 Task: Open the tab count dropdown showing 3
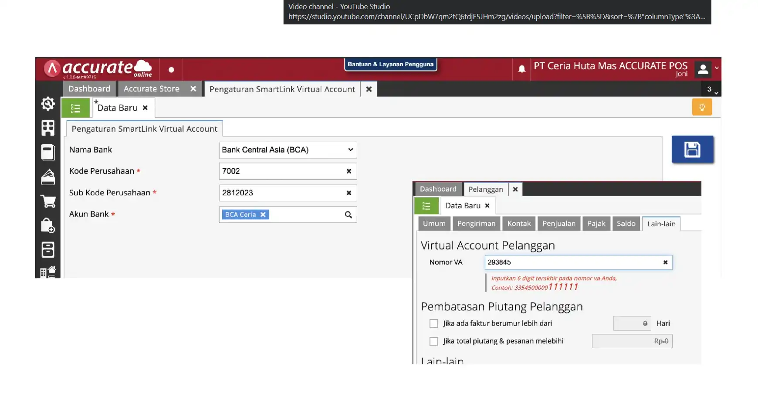coord(711,89)
